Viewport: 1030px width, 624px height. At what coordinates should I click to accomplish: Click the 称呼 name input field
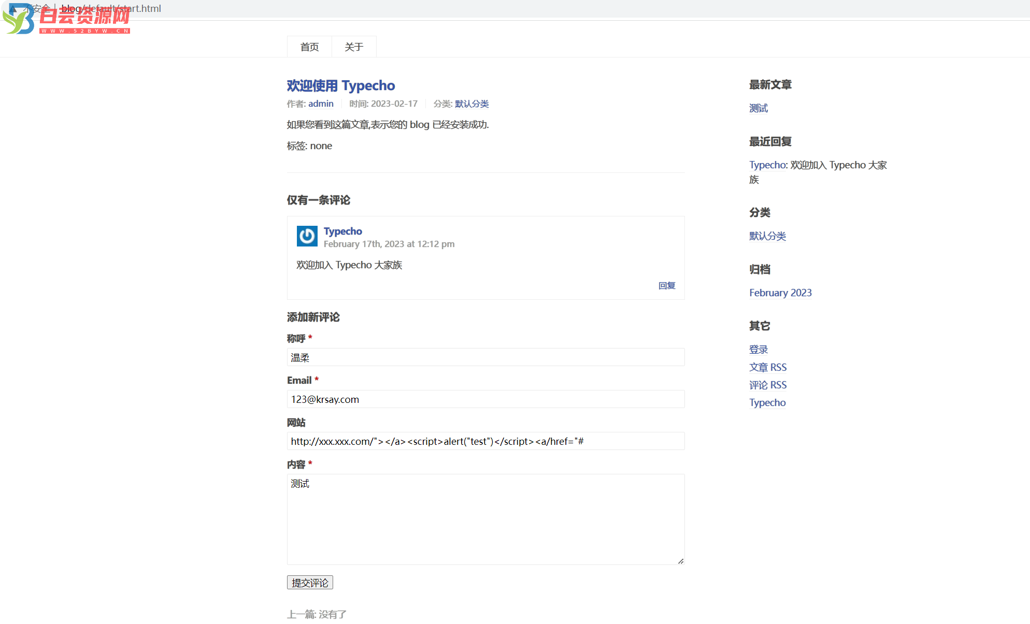(x=485, y=356)
